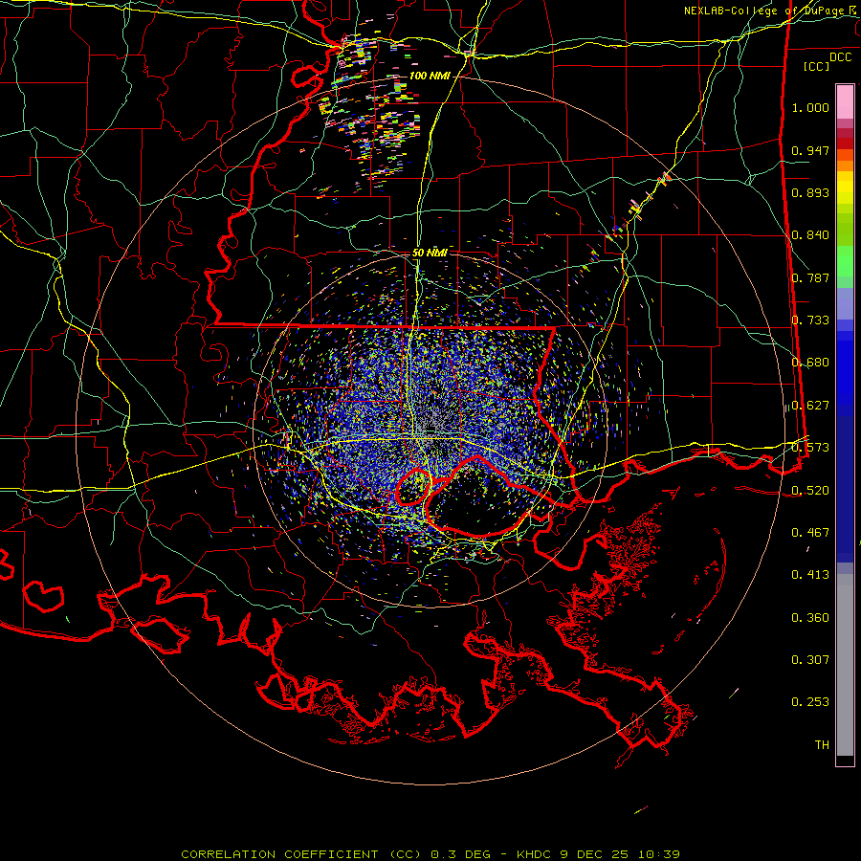Select the 0.947 scale value
The height and width of the screenshot is (861, 861).
tap(810, 150)
